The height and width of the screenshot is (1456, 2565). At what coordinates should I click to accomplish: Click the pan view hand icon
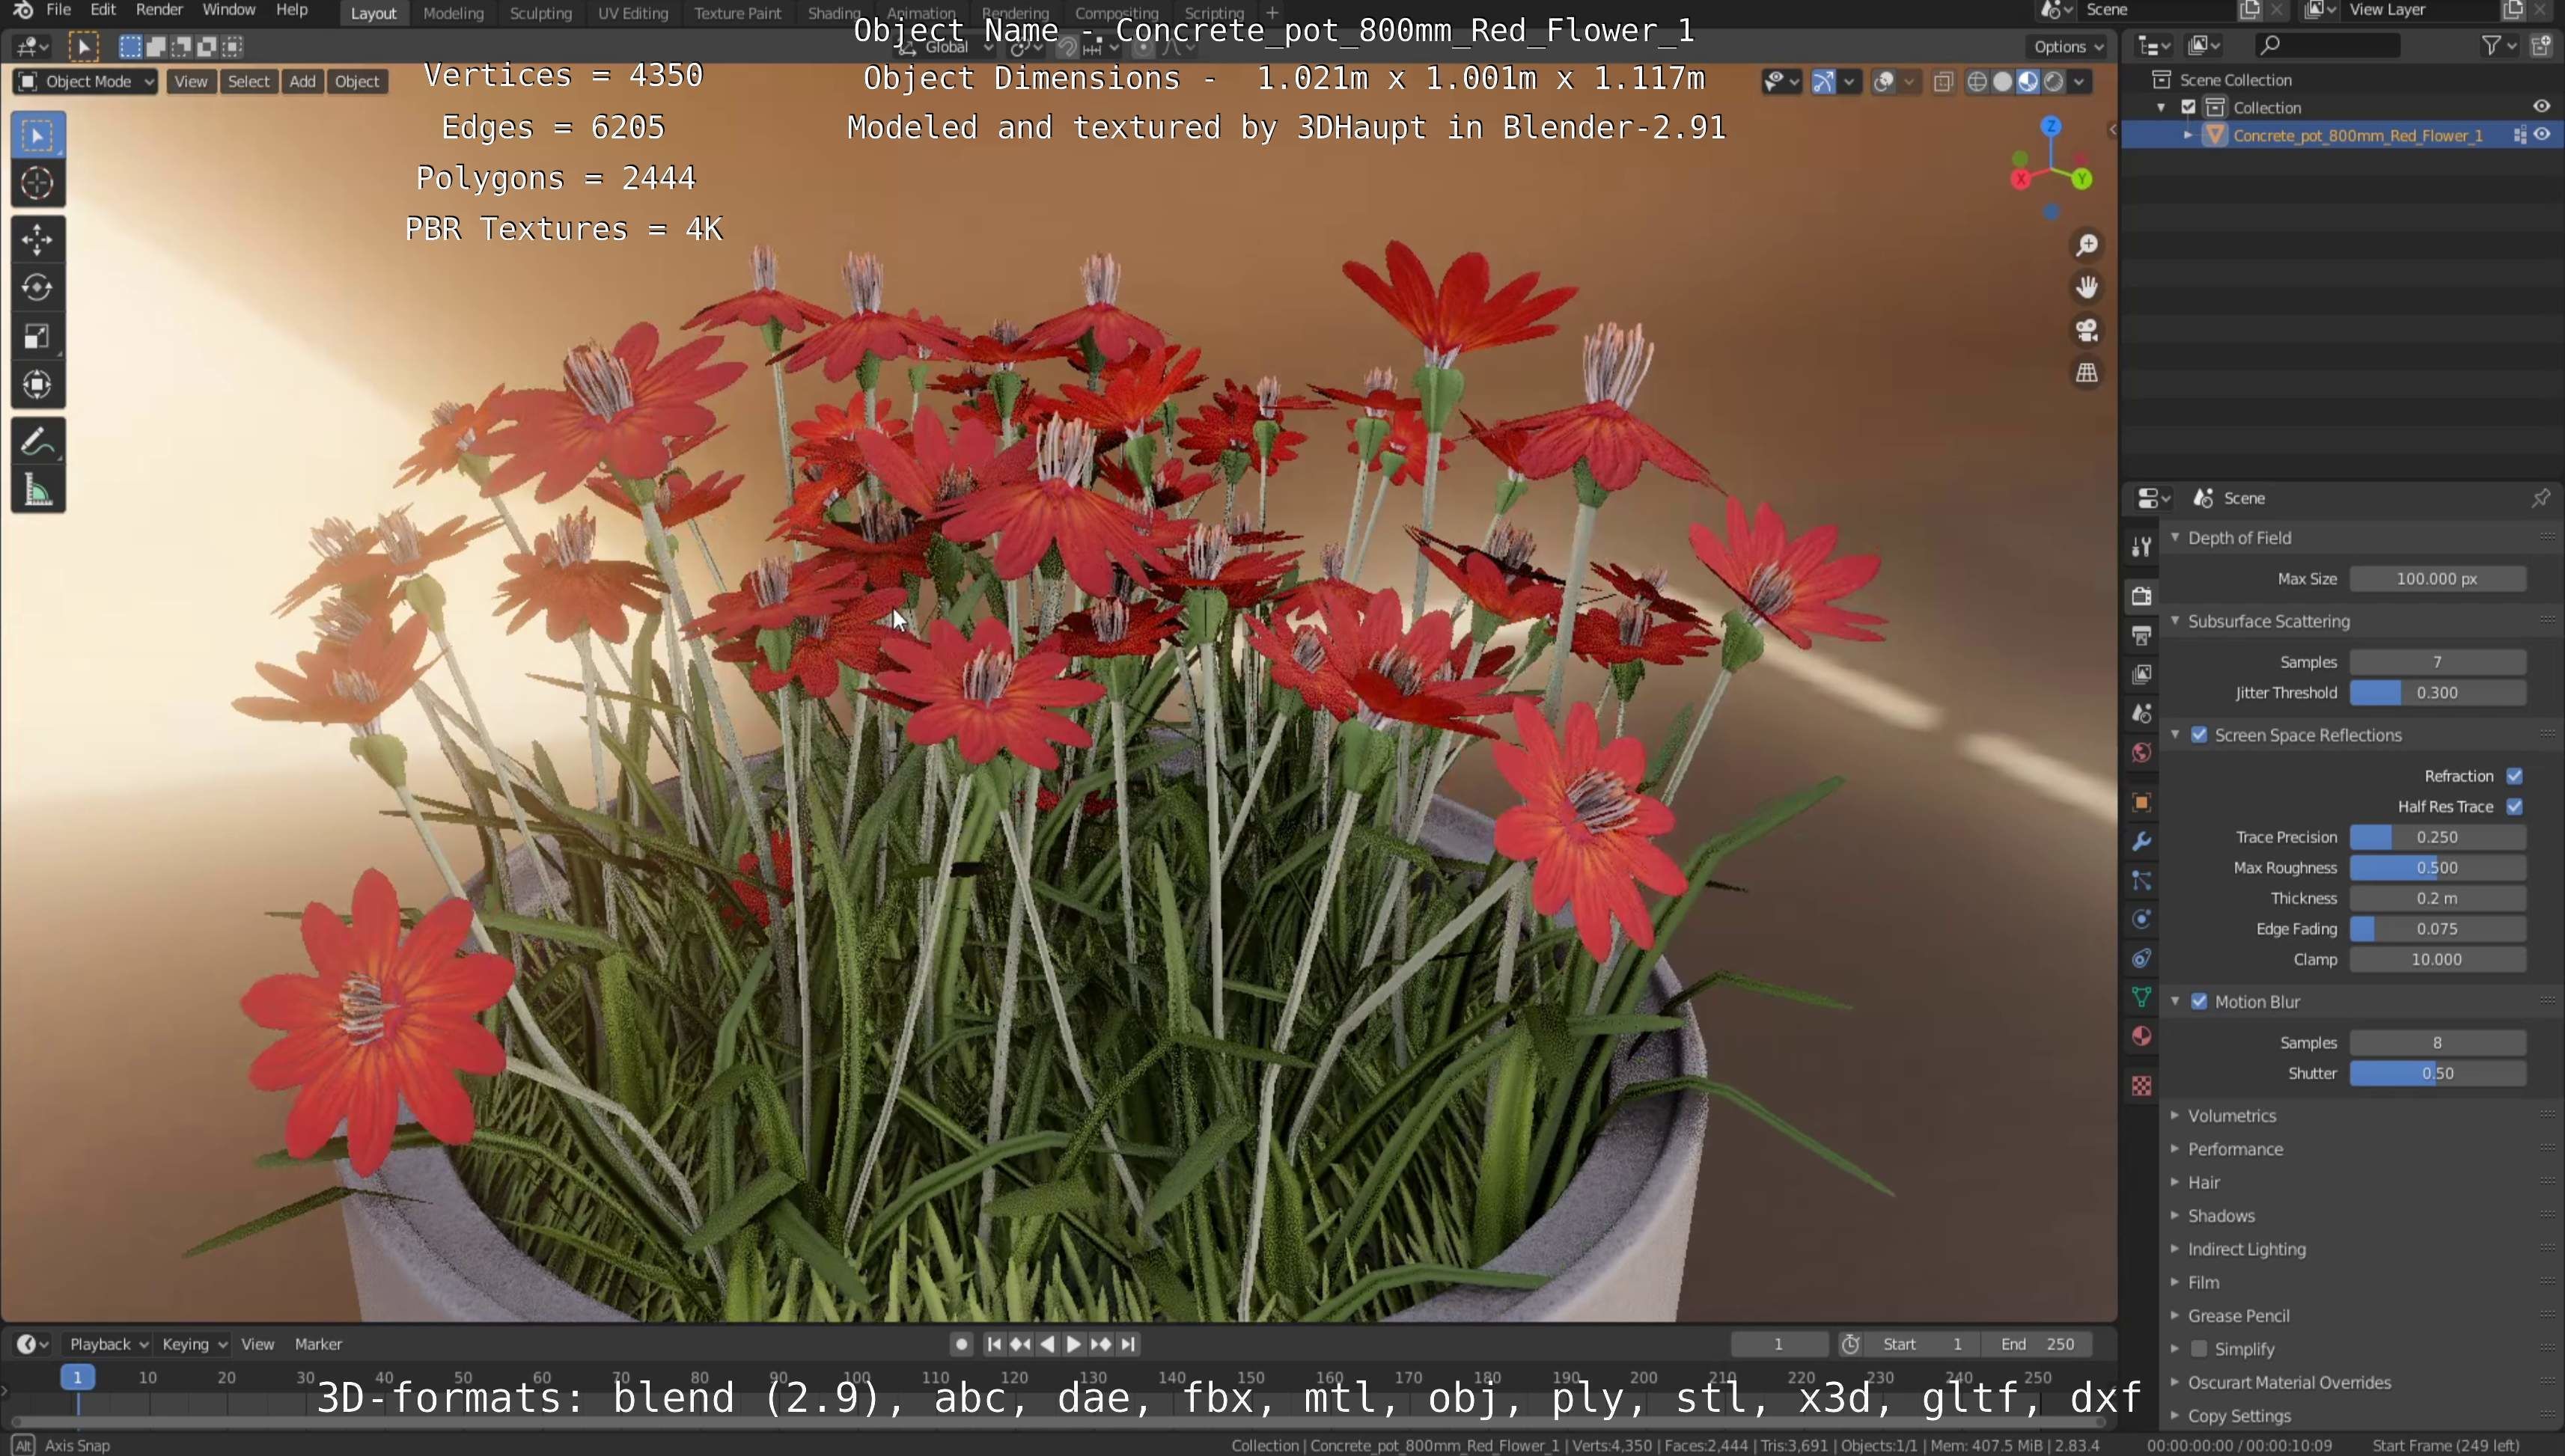click(2087, 288)
